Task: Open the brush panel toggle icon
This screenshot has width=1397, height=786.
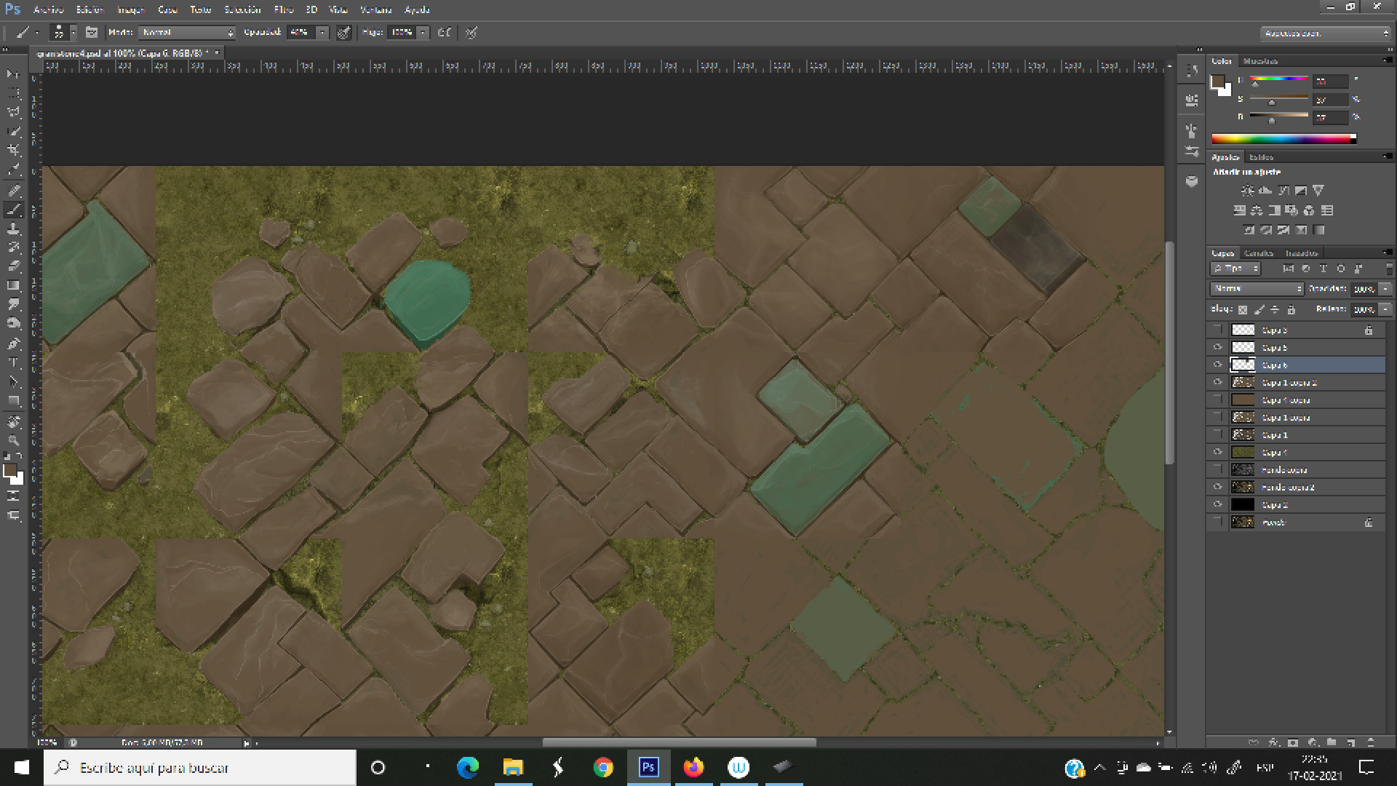Action: [92, 33]
